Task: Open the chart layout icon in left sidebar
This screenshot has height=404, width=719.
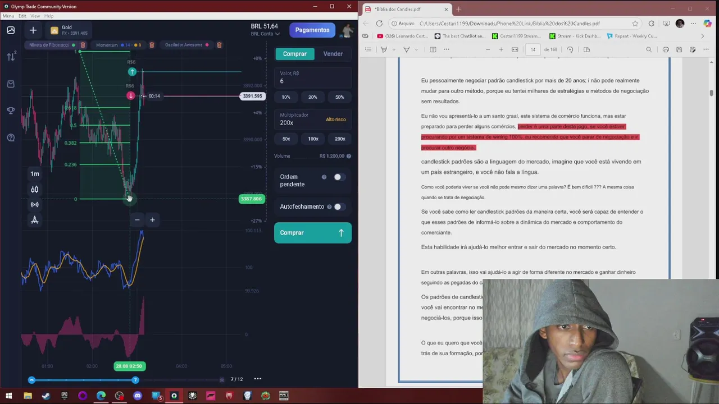Action: [x=11, y=30]
